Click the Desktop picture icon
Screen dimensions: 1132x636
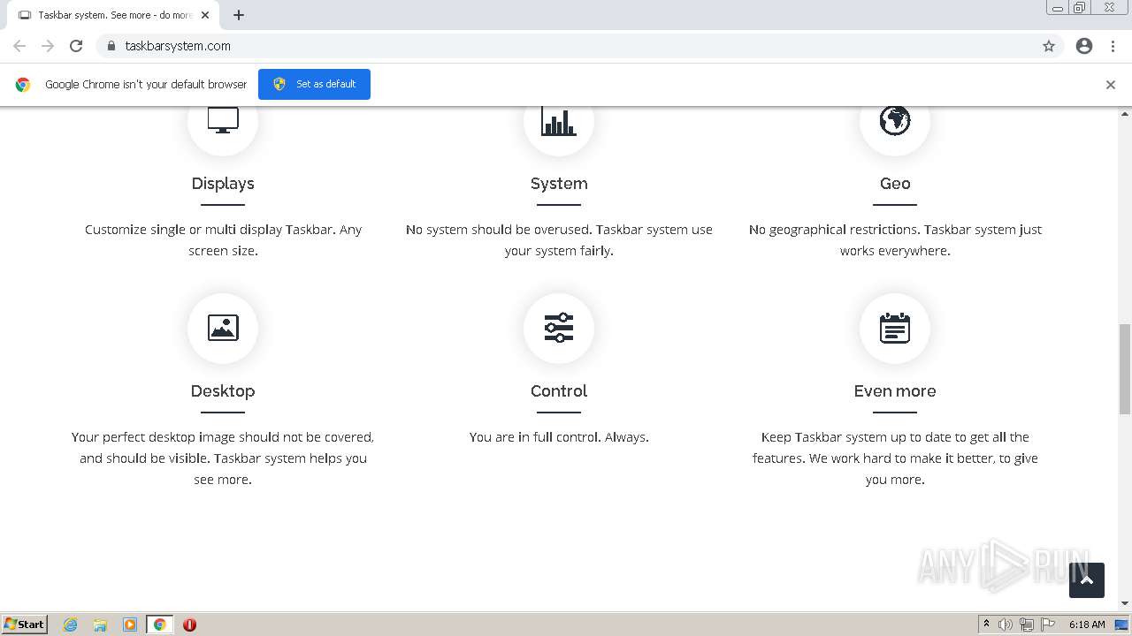(x=223, y=328)
